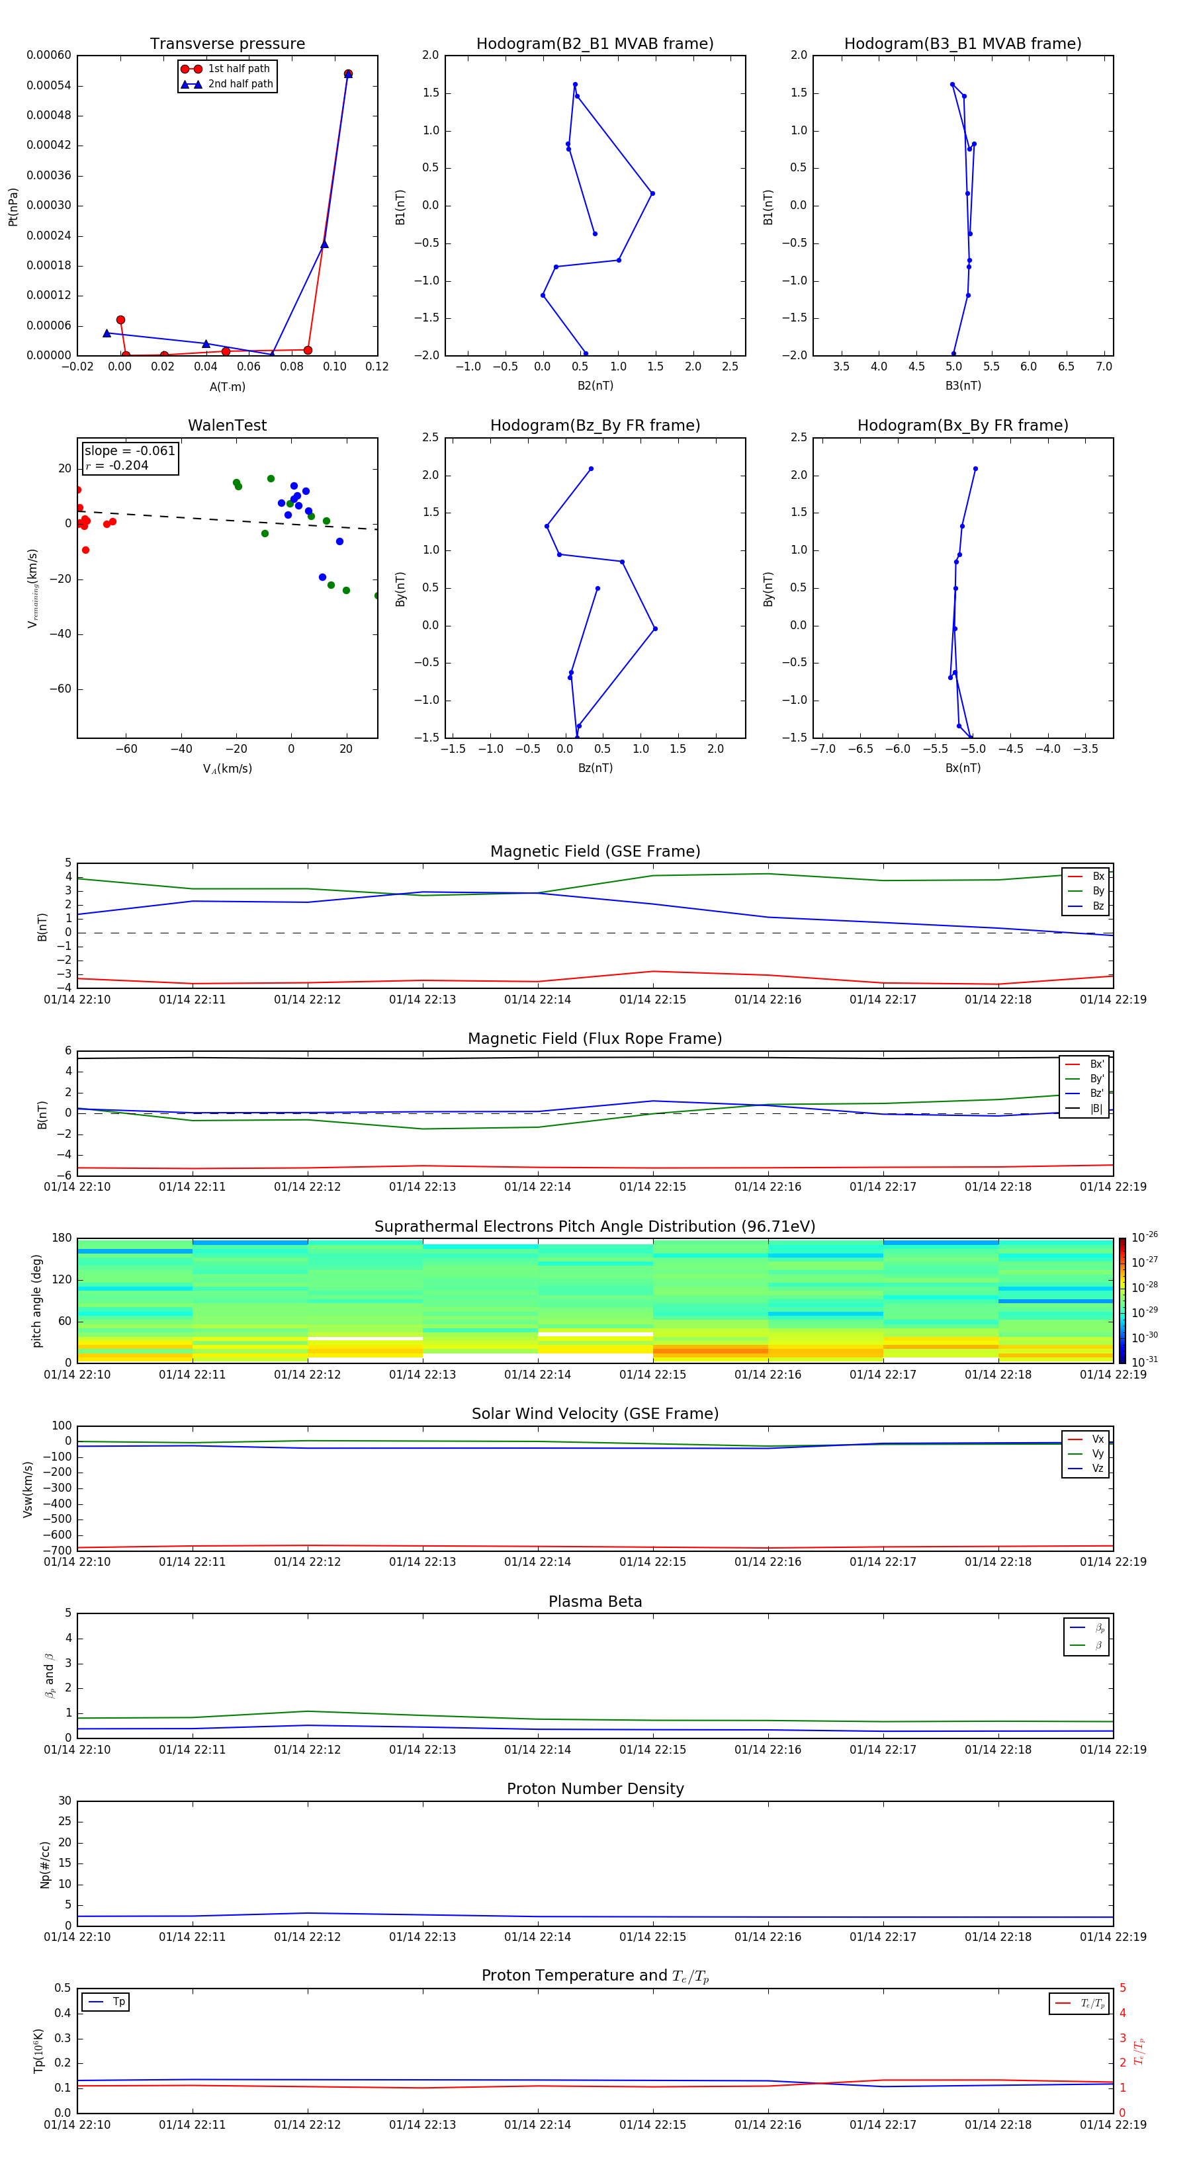Click the 'pitch angle (deg)' axis label
1191x2183 pixels.
36,1301
